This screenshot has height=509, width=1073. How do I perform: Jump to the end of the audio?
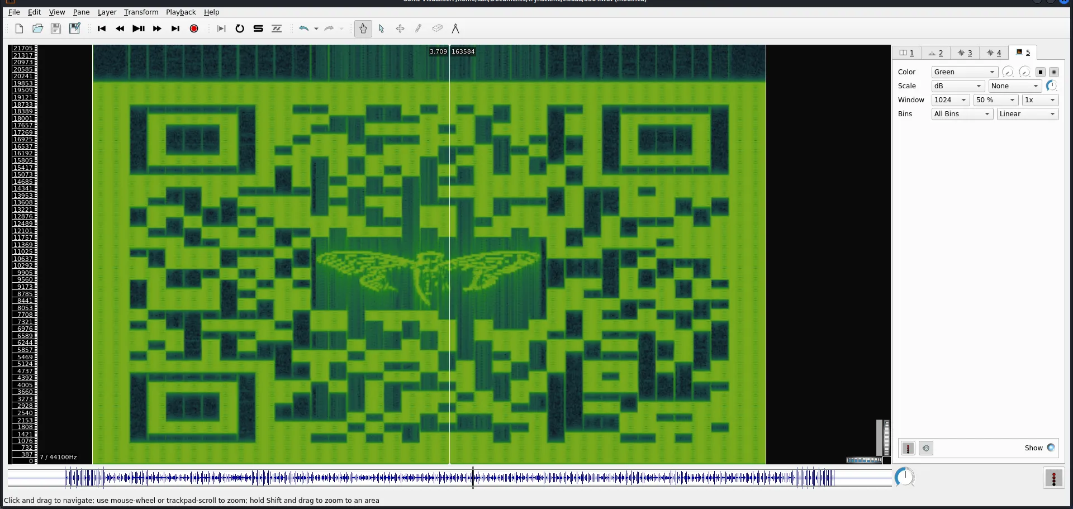(x=175, y=28)
